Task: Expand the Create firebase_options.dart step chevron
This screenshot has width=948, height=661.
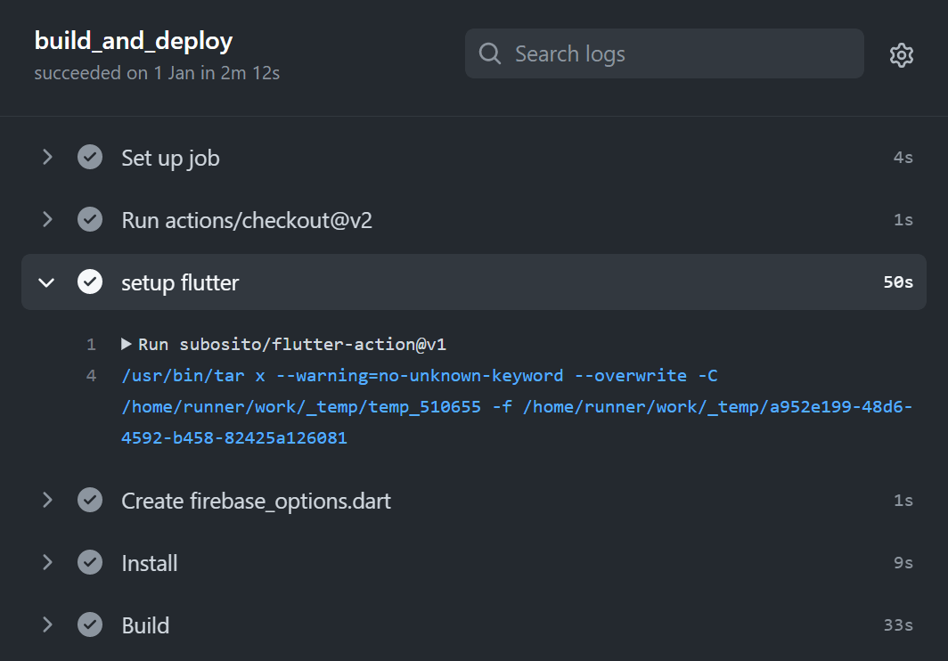Action: click(x=47, y=500)
